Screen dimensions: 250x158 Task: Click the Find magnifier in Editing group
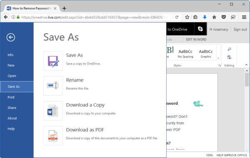pos(229,49)
